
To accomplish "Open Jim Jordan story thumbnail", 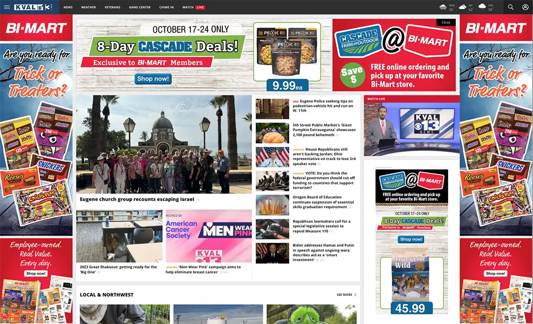I will click(x=272, y=157).
